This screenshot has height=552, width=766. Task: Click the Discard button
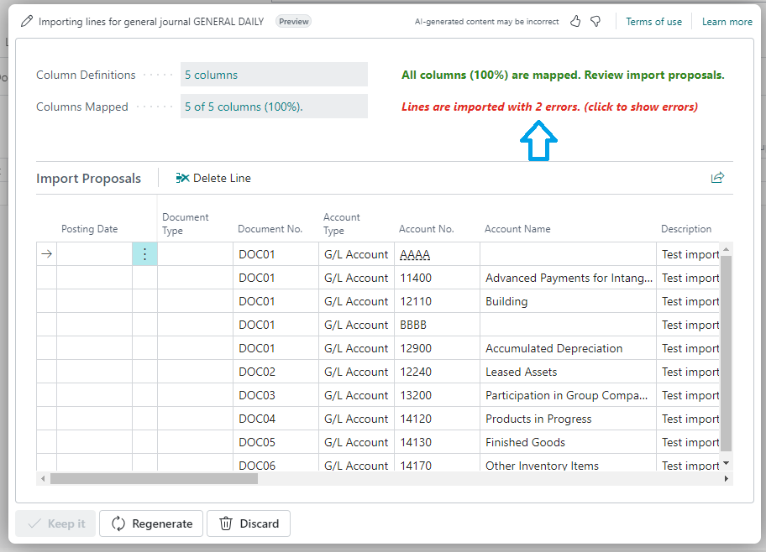click(249, 523)
